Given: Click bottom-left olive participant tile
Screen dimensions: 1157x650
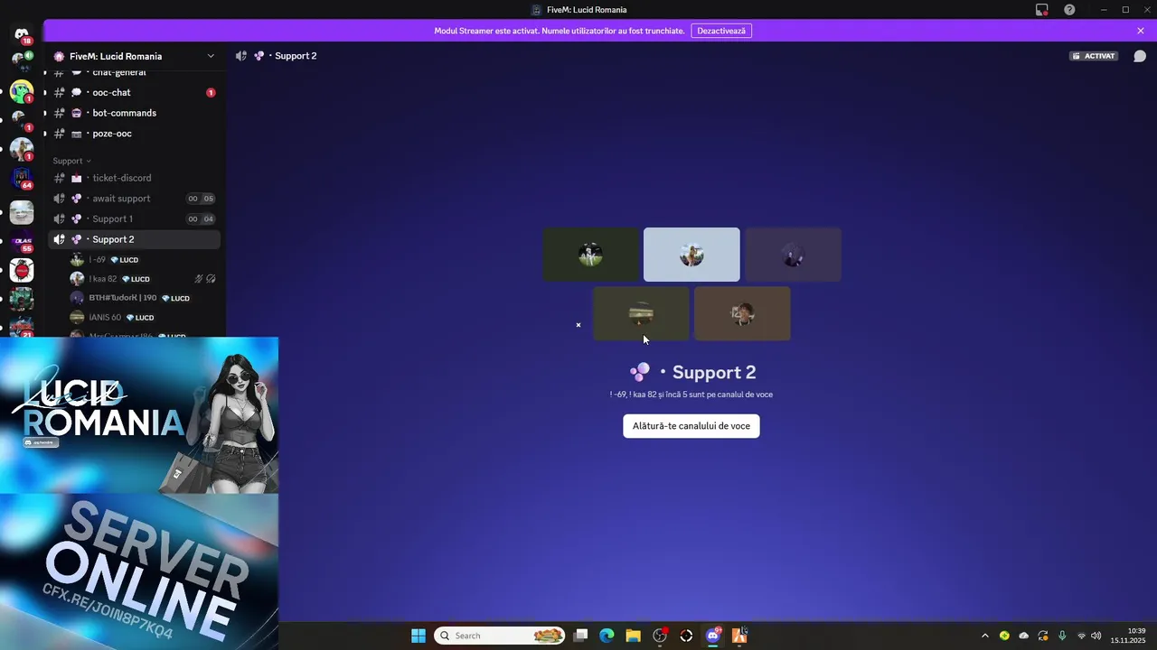Looking at the screenshot, I should [x=641, y=313].
